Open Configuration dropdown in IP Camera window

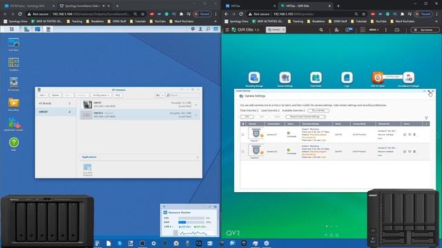tap(101, 95)
